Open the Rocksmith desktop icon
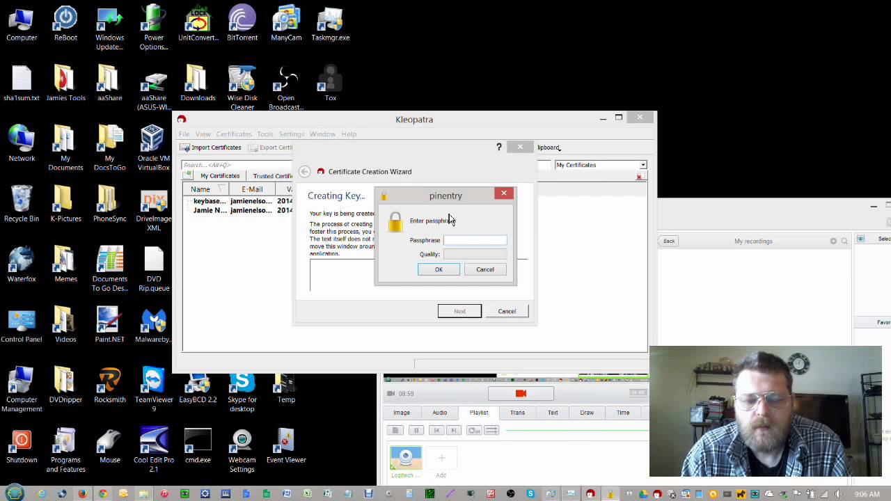 [109, 385]
